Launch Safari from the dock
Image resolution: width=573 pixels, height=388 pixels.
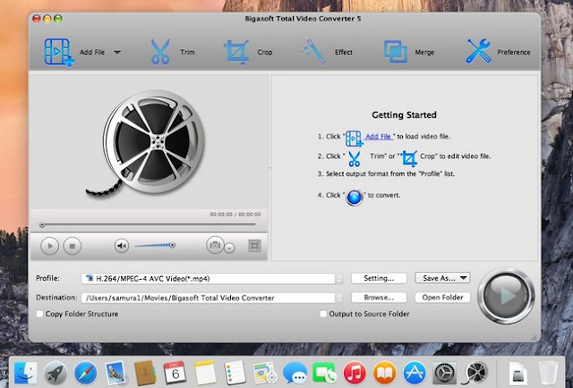point(86,373)
